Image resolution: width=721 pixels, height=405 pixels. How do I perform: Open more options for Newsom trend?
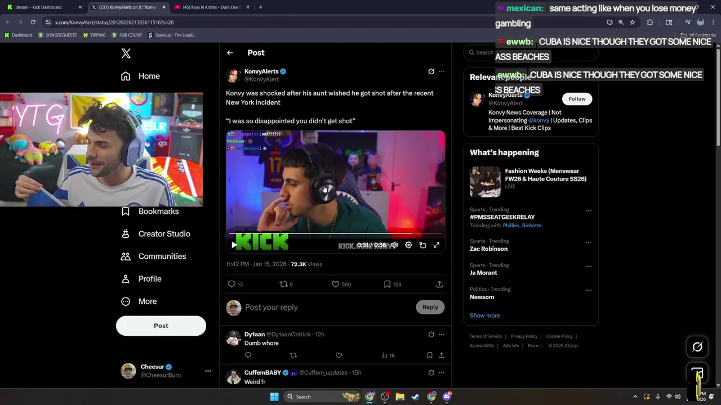589,290
